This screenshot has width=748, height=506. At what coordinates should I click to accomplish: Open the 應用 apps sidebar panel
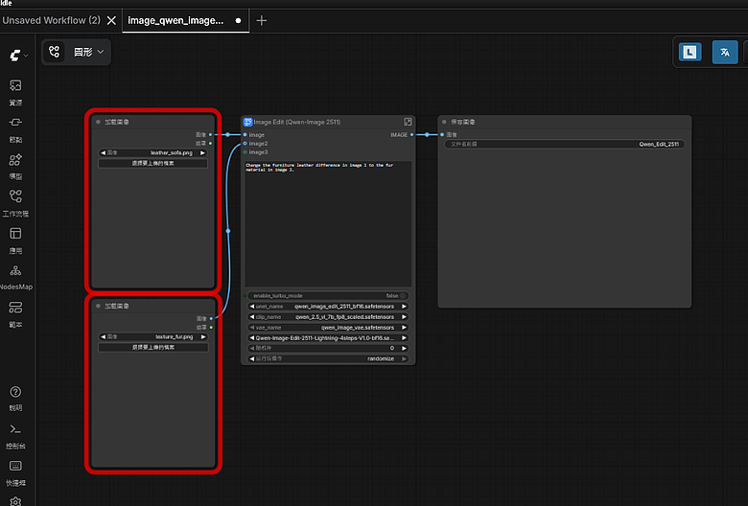[15, 241]
